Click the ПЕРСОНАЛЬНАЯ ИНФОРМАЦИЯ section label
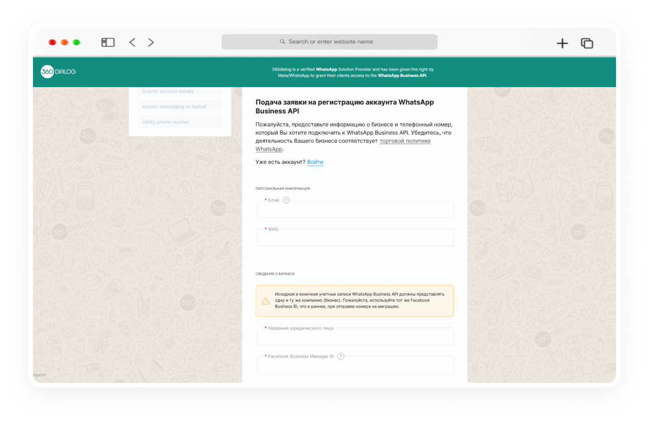Viewport: 649px width, 421px height. 283,188
